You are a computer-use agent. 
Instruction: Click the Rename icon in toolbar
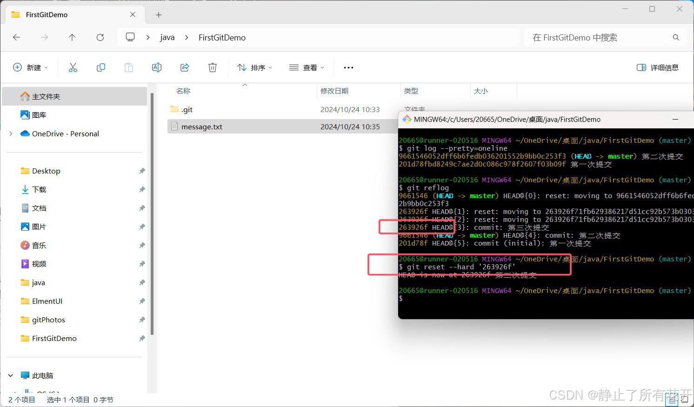[x=157, y=67]
